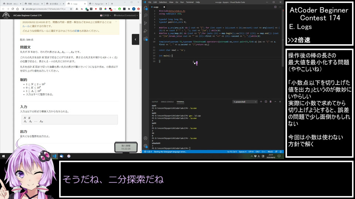Open the Terminal menu

point(190,2)
